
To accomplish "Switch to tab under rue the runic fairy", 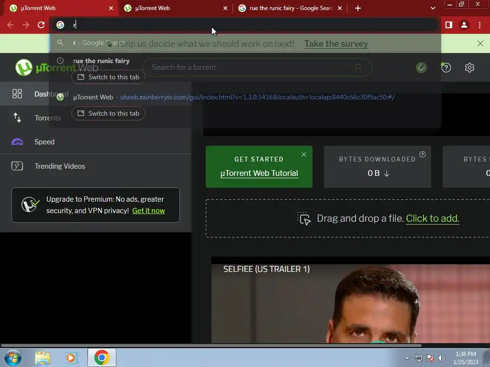I will tap(108, 77).
